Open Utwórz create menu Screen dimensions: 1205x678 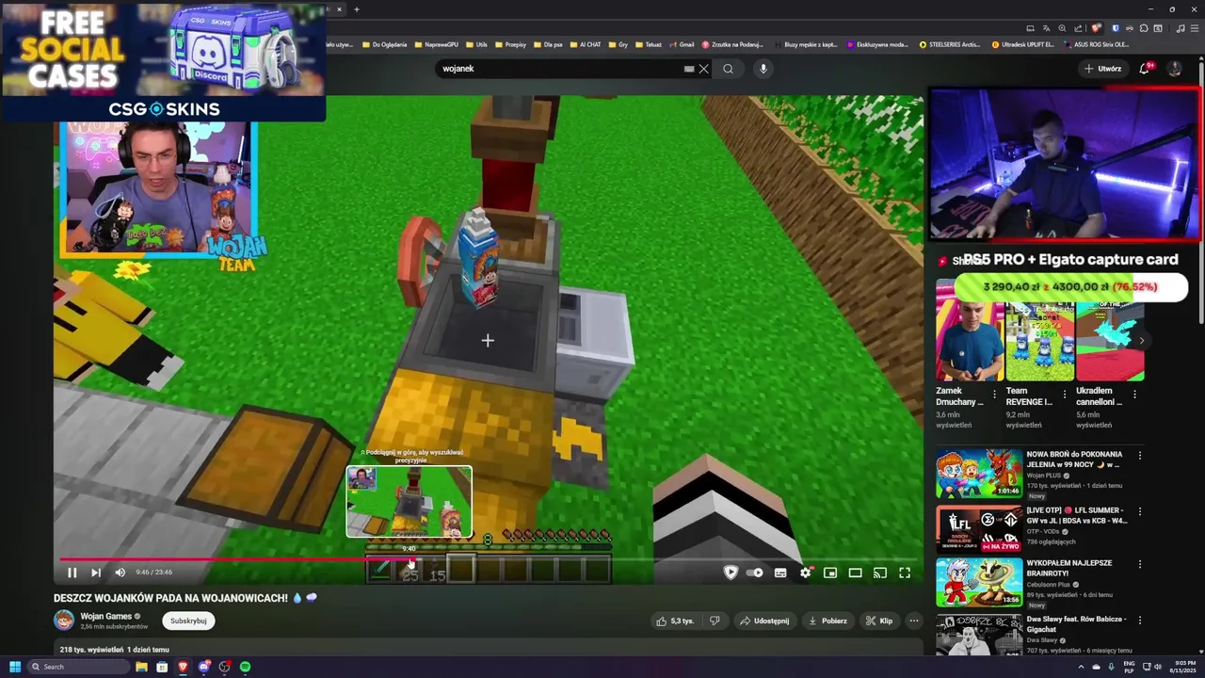tap(1102, 69)
